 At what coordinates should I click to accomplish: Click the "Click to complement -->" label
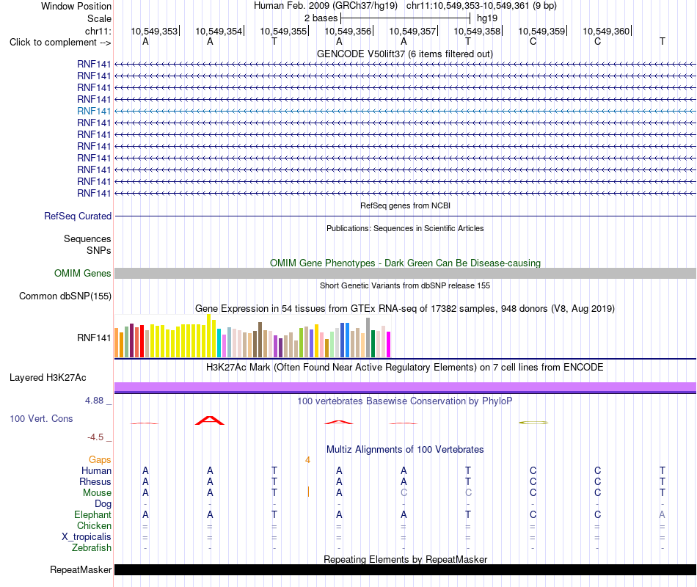[60, 43]
